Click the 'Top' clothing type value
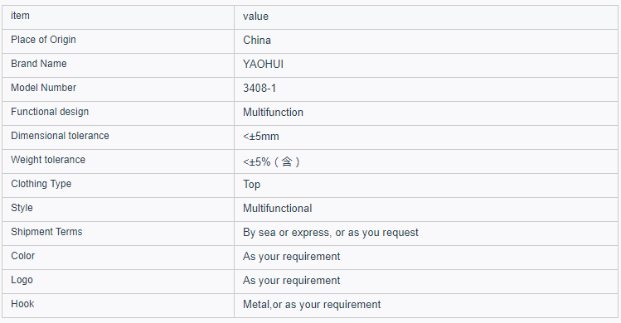Image resolution: width=621 pixels, height=323 pixels. pos(251,185)
